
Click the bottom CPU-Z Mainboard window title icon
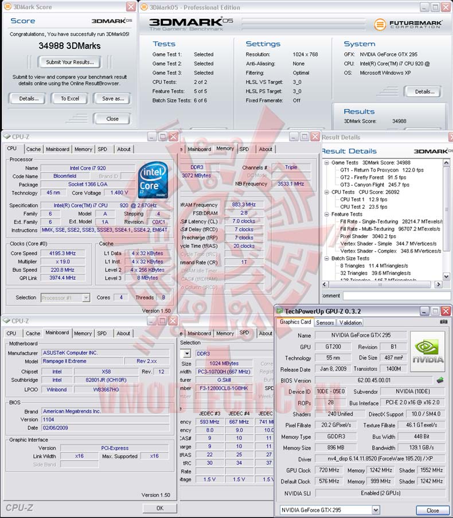tap(6, 321)
